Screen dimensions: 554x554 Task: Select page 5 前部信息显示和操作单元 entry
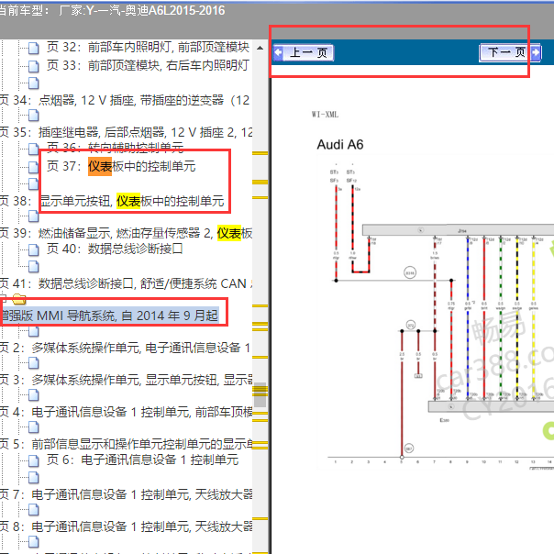[x=127, y=445]
